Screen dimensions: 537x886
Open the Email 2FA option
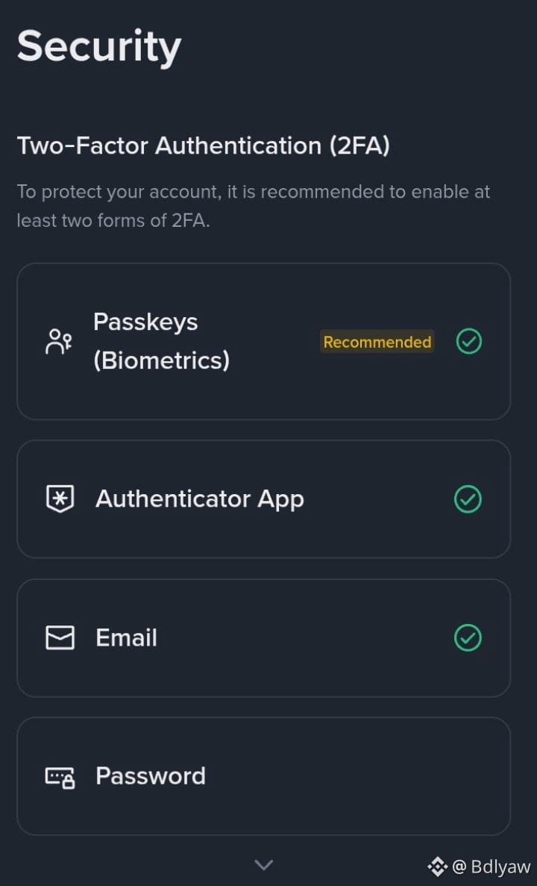coord(126,638)
